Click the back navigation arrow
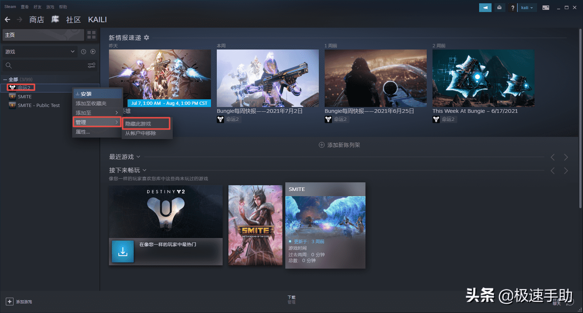Image resolution: width=583 pixels, height=313 pixels. [x=7, y=19]
